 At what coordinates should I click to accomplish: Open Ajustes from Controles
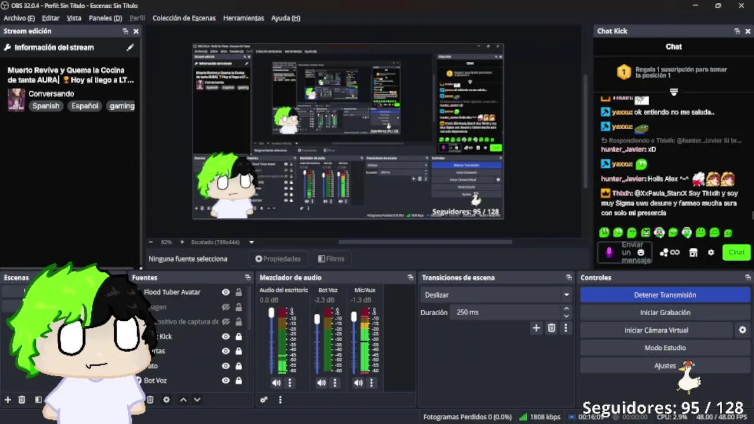665,366
